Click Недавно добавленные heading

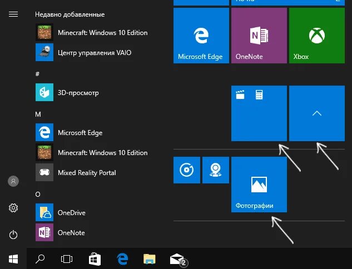coord(70,14)
